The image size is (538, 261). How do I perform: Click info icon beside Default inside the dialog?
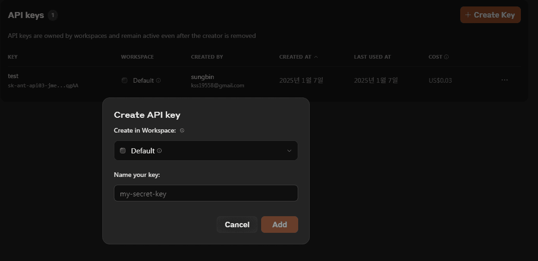[x=159, y=151]
